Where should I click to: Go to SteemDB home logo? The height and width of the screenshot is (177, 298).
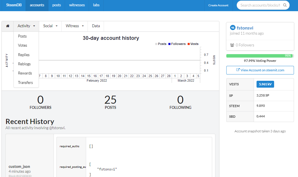pyautogui.click(x=14, y=5)
